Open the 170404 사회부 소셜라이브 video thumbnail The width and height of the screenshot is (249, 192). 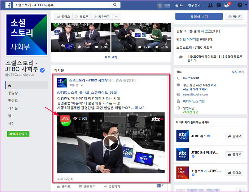click(141, 37)
